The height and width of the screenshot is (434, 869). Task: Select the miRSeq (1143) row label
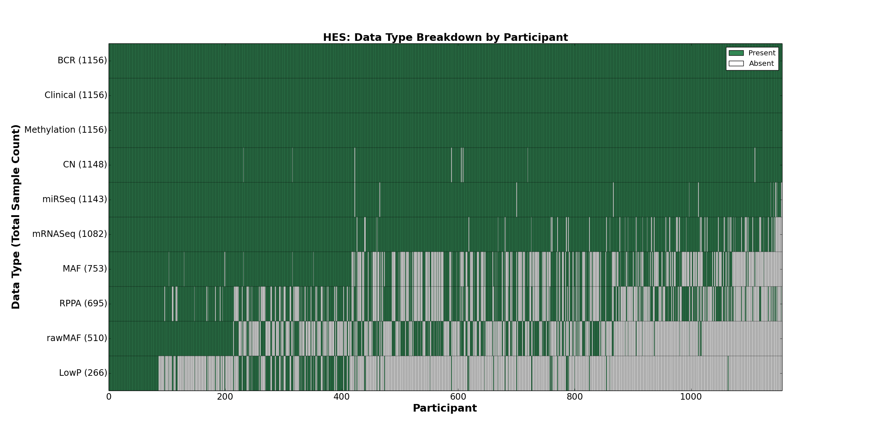(x=75, y=199)
